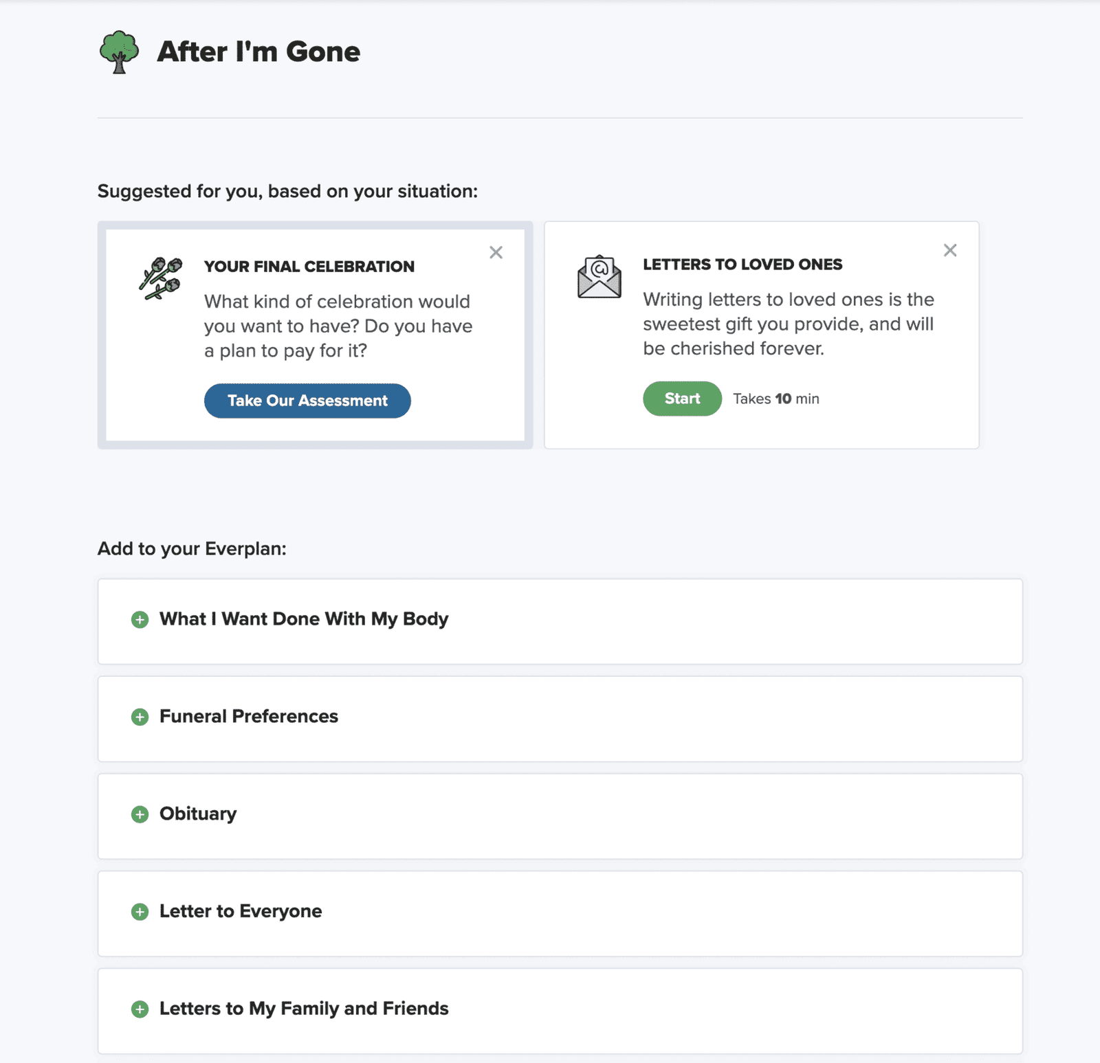Screen dimensions: 1100x1063
Task: Dismiss the Letters to Loved Ones suggestion
Action: click(x=950, y=251)
